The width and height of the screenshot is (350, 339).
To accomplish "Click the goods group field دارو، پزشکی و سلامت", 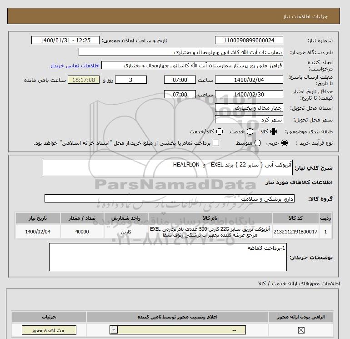I will coord(170,198).
